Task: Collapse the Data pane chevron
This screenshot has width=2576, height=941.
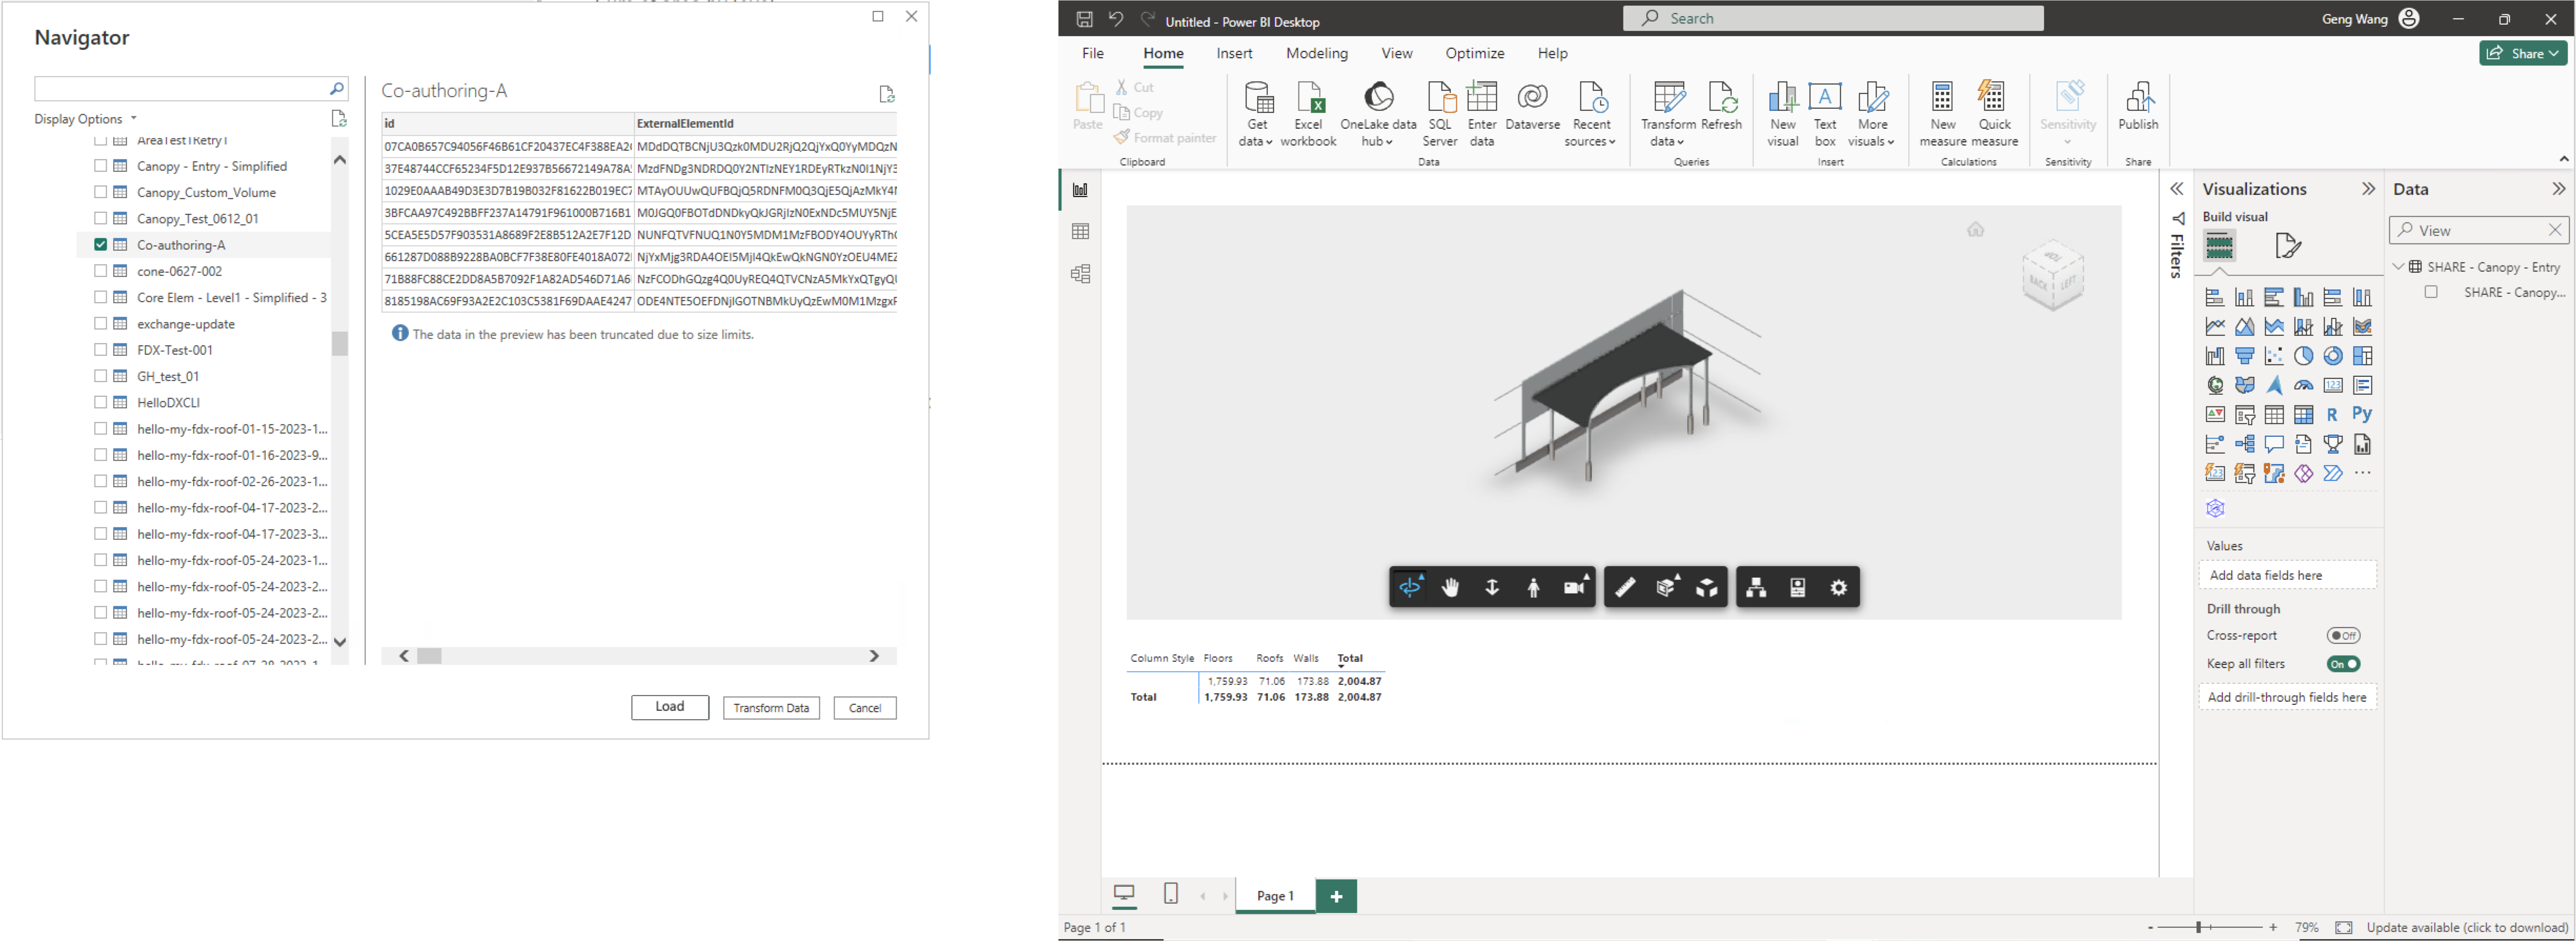Action: 2558,189
